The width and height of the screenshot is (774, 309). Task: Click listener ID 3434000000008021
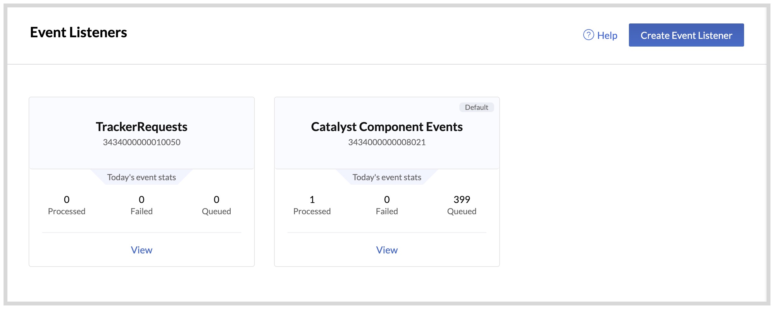click(x=387, y=142)
